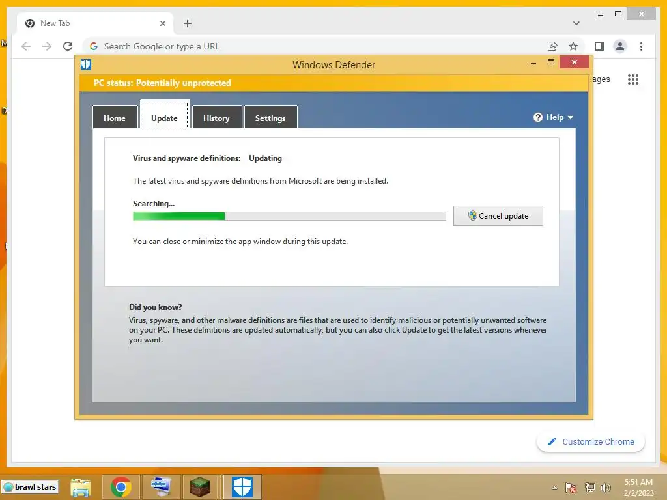Viewport: 667px width, 500px height.
Task: Click the Chrome taskbar icon
Action: (x=121, y=487)
